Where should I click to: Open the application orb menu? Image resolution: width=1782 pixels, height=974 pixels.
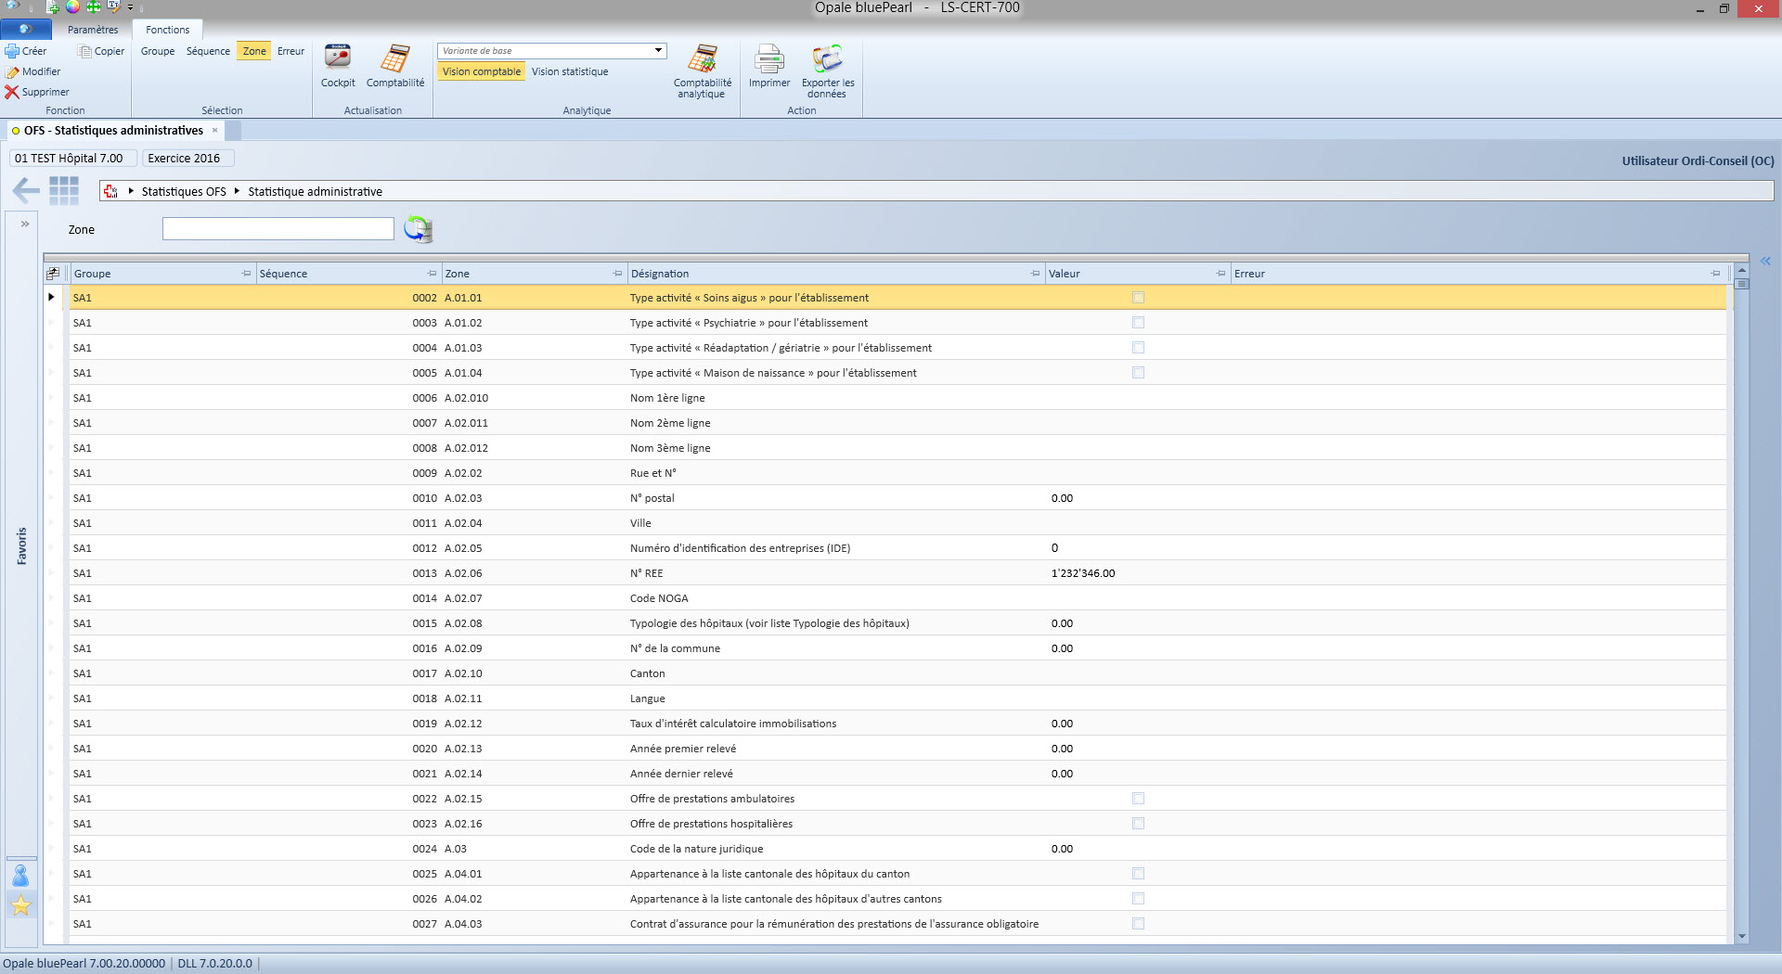click(x=25, y=29)
